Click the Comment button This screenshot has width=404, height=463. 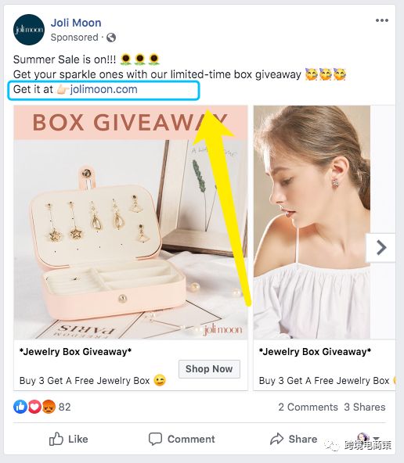coord(182,439)
